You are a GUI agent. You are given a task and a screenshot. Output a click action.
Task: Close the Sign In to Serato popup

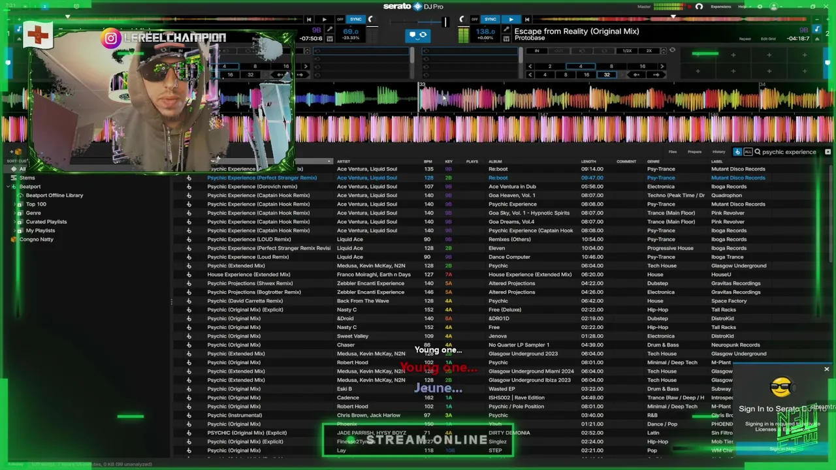pos(826,369)
